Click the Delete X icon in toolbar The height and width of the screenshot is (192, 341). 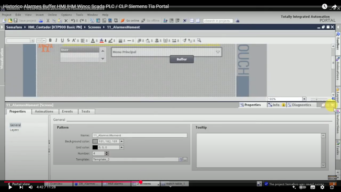(66, 21)
